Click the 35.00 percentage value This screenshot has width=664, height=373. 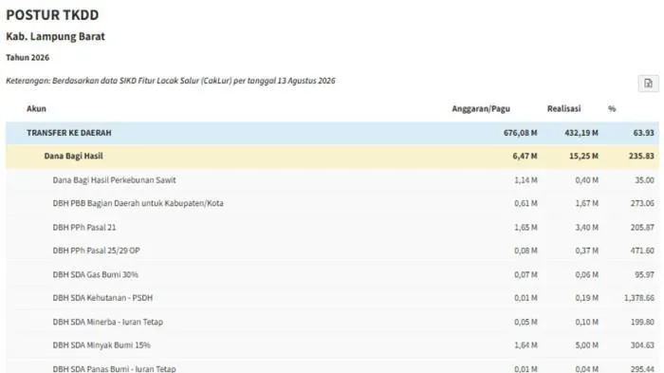coord(644,180)
